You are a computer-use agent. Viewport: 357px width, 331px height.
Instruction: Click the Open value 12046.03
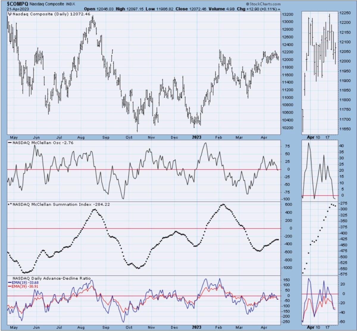pos(105,9)
